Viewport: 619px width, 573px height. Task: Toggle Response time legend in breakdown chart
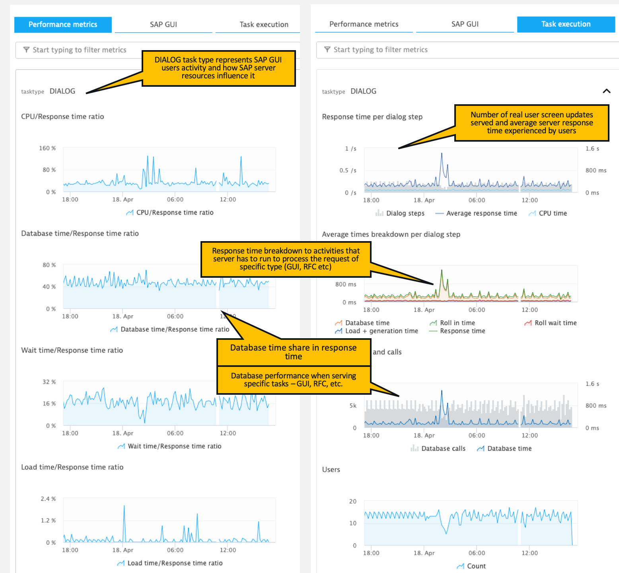coord(457,331)
